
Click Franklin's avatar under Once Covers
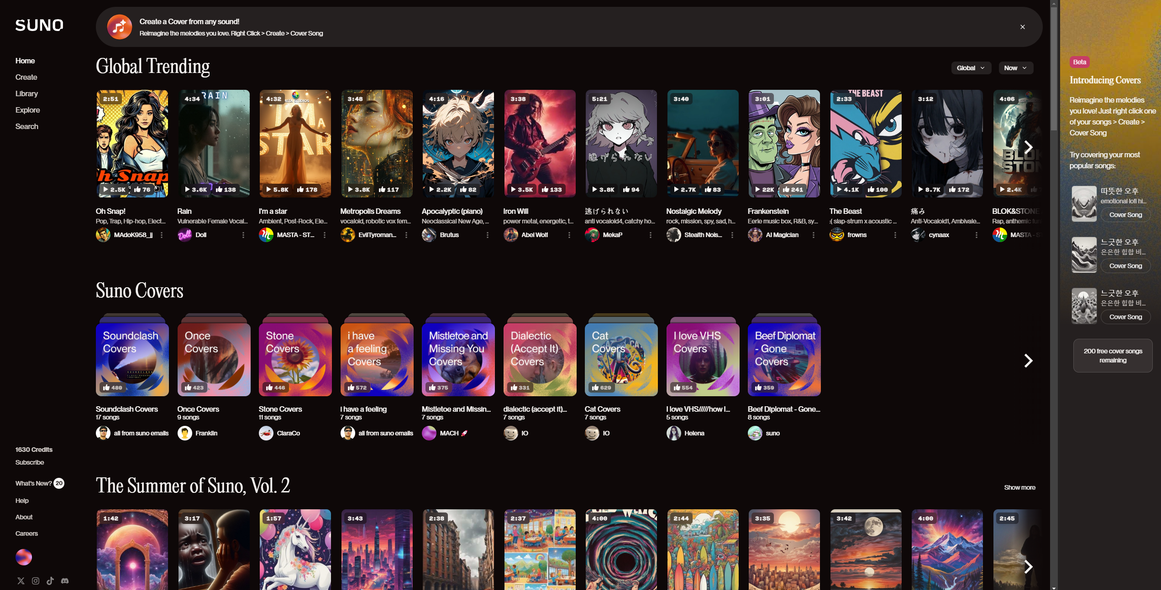coord(184,433)
